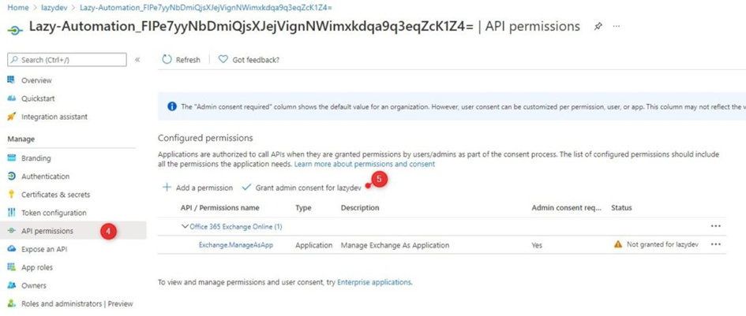Go to Expose an API page

pyautogui.click(x=43, y=249)
